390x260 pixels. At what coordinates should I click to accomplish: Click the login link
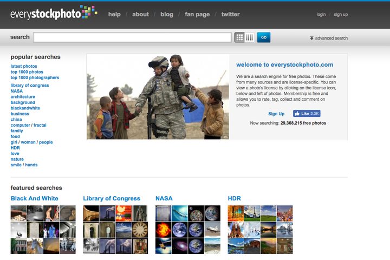(x=321, y=15)
